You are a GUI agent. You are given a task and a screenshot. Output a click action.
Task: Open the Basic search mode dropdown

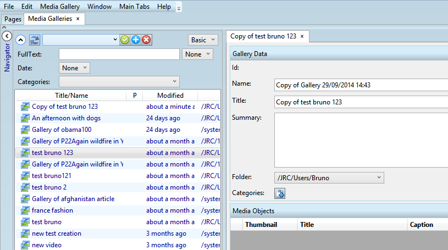(x=203, y=40)
